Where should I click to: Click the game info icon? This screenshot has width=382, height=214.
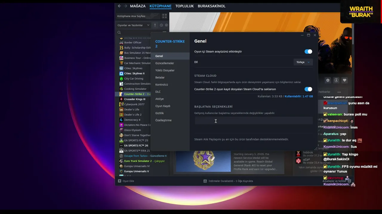click(336, 80)
